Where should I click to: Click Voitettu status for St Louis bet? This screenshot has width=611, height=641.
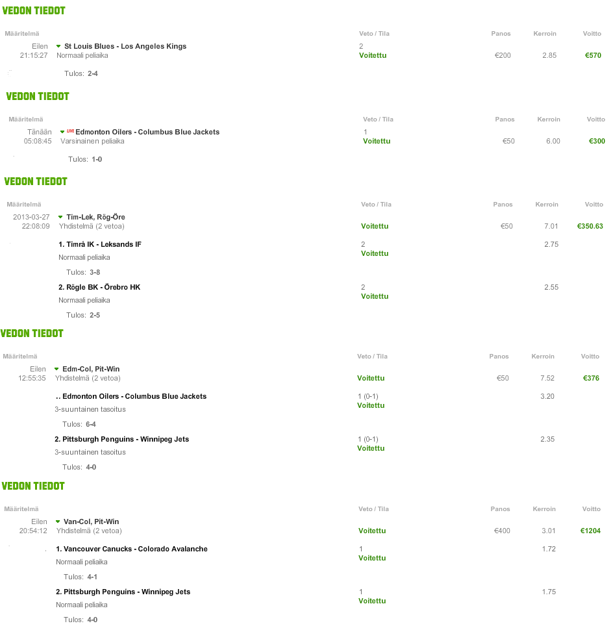point(373,55)
